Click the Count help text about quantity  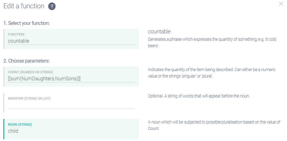[211, 73]
